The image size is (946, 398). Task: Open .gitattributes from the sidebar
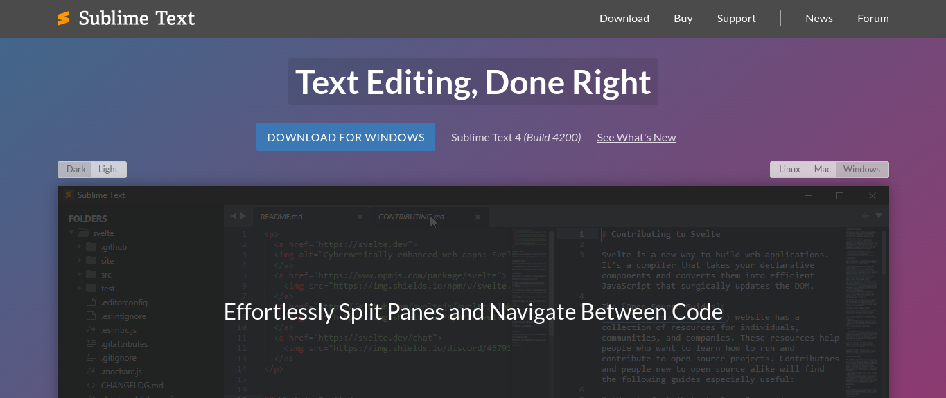tap(124, 344)
